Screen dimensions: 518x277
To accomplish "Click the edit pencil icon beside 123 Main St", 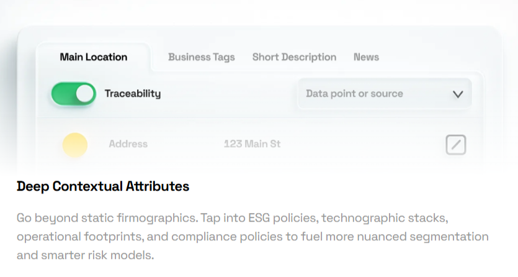I will (455, 145).
